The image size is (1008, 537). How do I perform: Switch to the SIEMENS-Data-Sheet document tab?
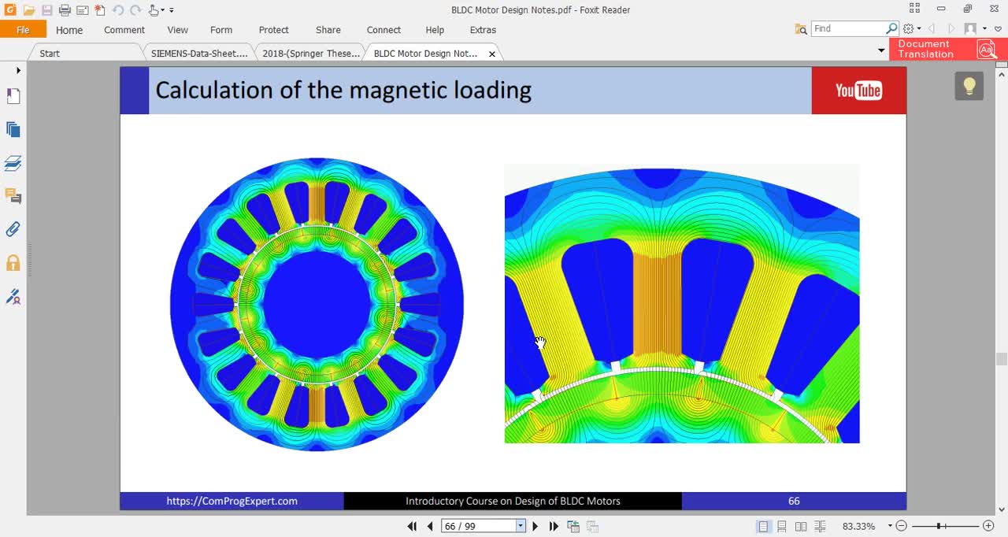(x=199, y=54)
